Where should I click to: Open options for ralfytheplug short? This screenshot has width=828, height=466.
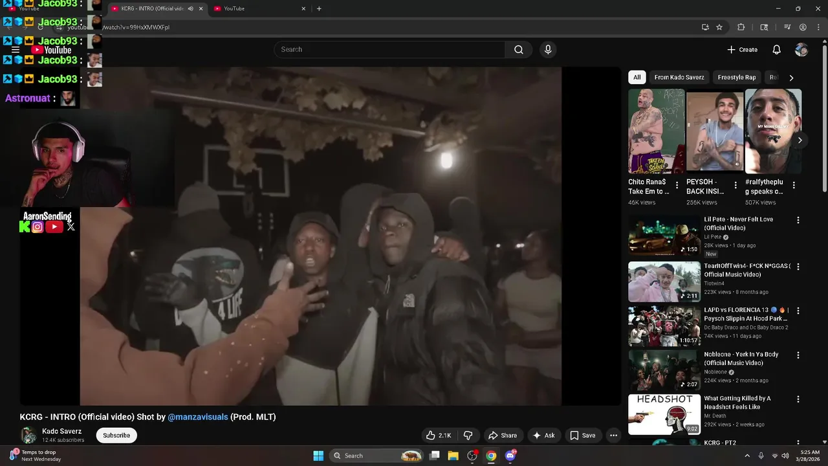pyautogui.click(x=794, y=185)
